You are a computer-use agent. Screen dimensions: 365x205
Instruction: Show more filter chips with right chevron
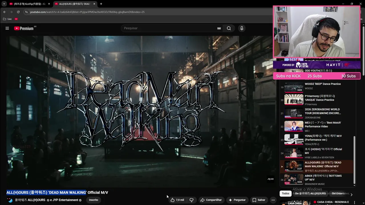(x=351, y=195)
